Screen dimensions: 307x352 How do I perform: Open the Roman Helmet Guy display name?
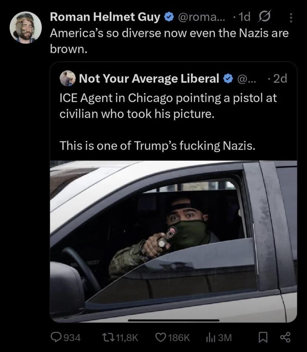coord(105,17)
